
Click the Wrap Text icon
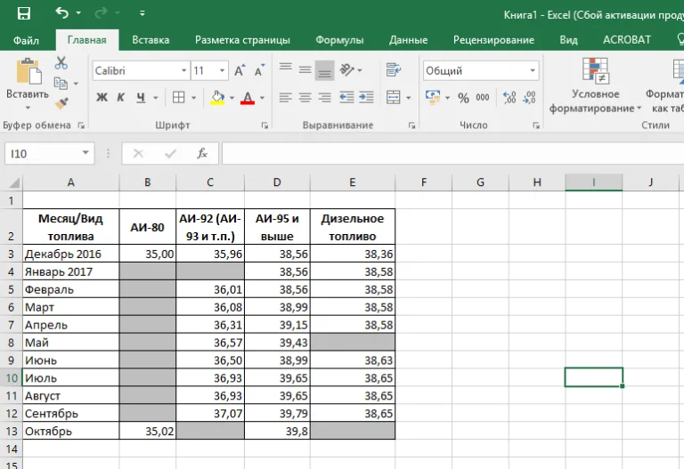pyautogui.click(x=394, y=69)
